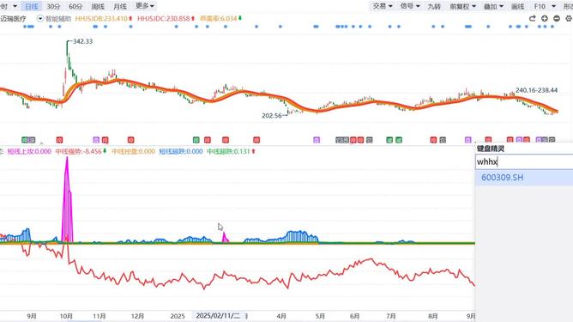Click the 中线超跌:0.131 indicator label
Image resolution: width=573 pixels, height=322 pixels.
point(228,151)
